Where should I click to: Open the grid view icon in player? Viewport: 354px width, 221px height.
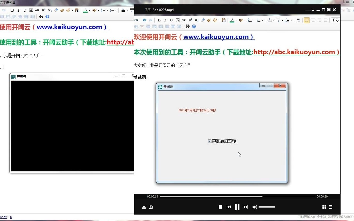(x=324, y=207)
